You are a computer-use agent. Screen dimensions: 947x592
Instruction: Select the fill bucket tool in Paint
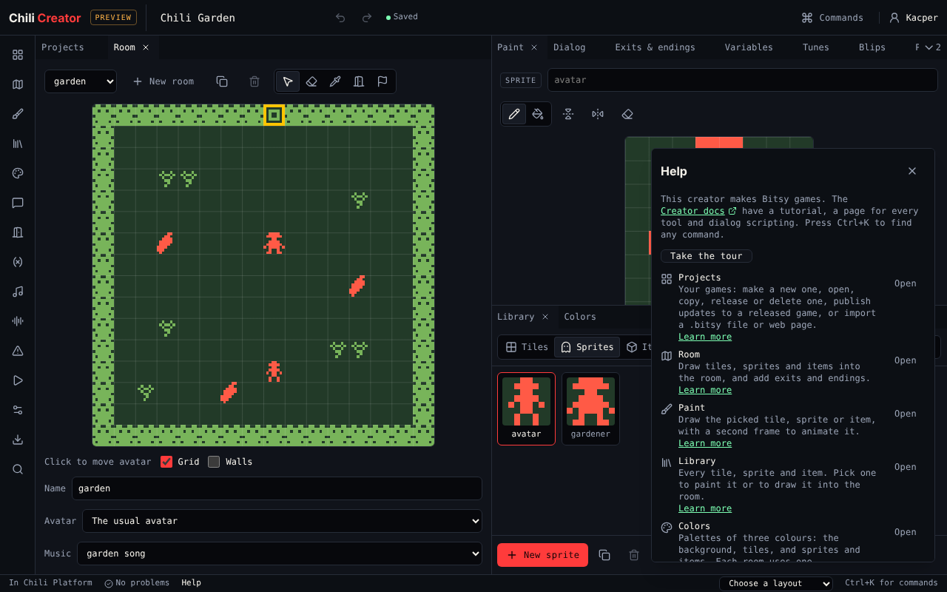pyautogui.click(x=538, y=114)
